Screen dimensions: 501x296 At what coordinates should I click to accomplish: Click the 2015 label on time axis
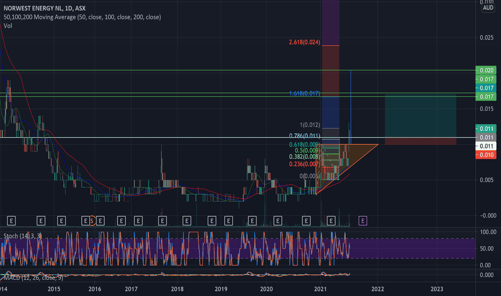[x=54, y=289]
